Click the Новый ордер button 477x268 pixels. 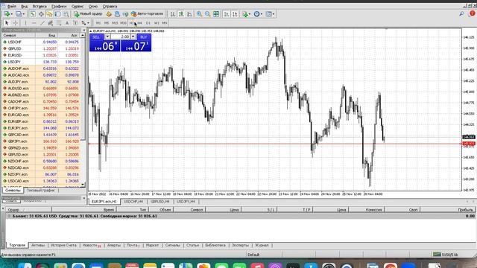click(88, 14)
